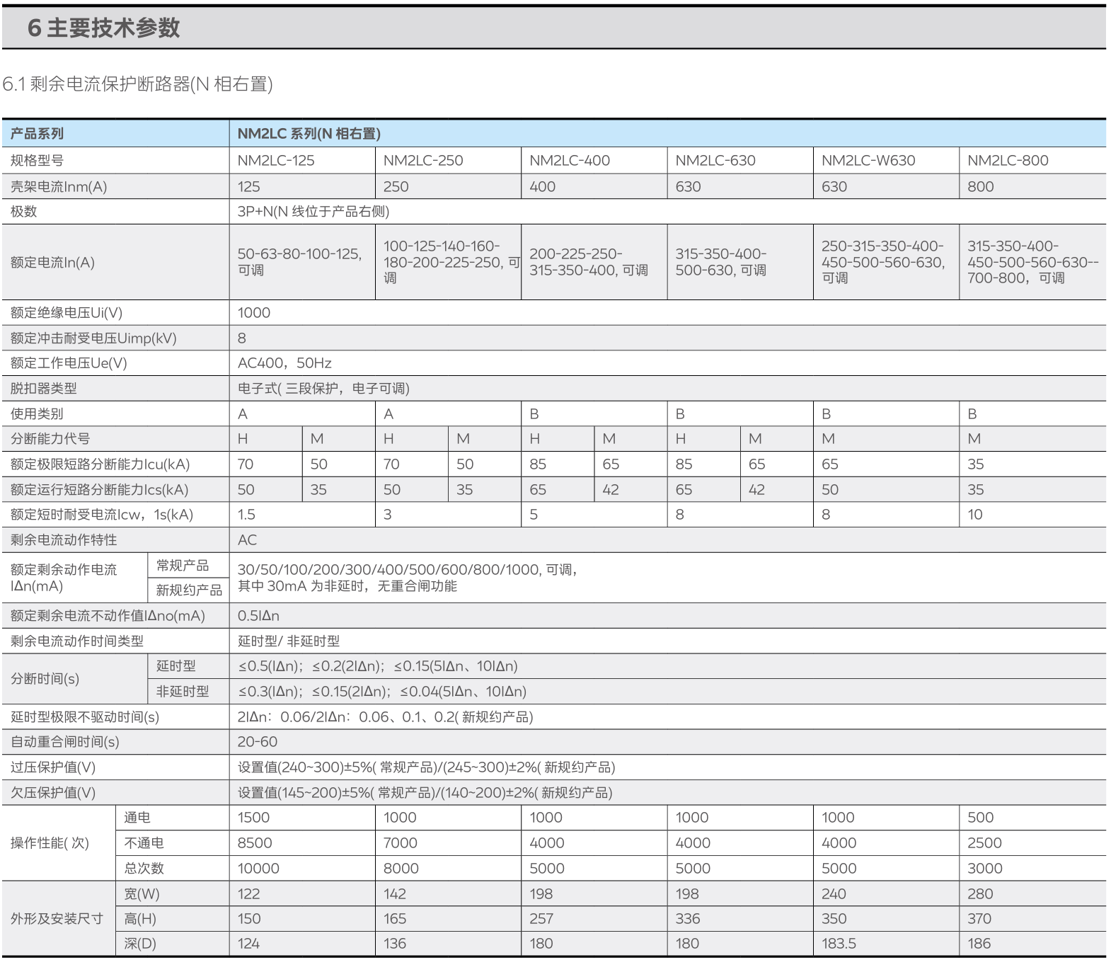
Task: Click the '额定极限短路分断能力Icu(kA)' label
Action: click(x=100, y=464)
